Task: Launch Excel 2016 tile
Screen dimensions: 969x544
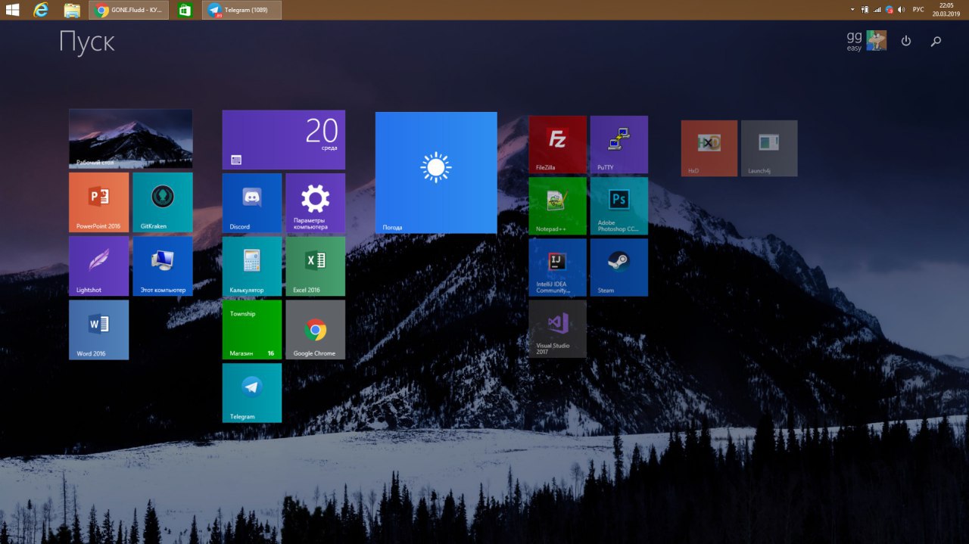Action: (x=315, y=266)
